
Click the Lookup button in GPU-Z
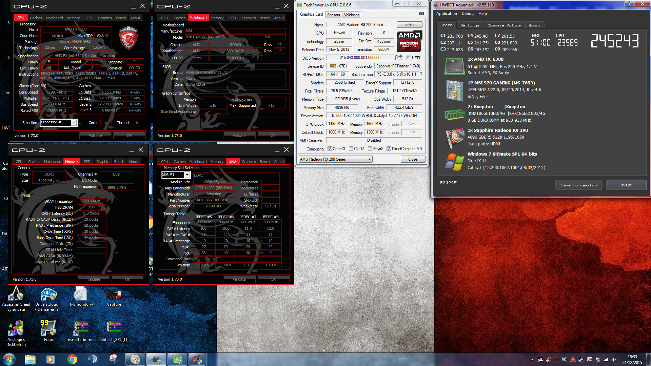pos(409,25)
